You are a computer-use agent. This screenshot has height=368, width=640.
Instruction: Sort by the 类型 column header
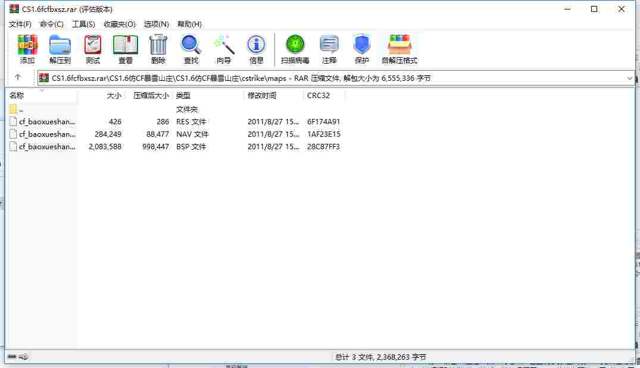point(208,95)
